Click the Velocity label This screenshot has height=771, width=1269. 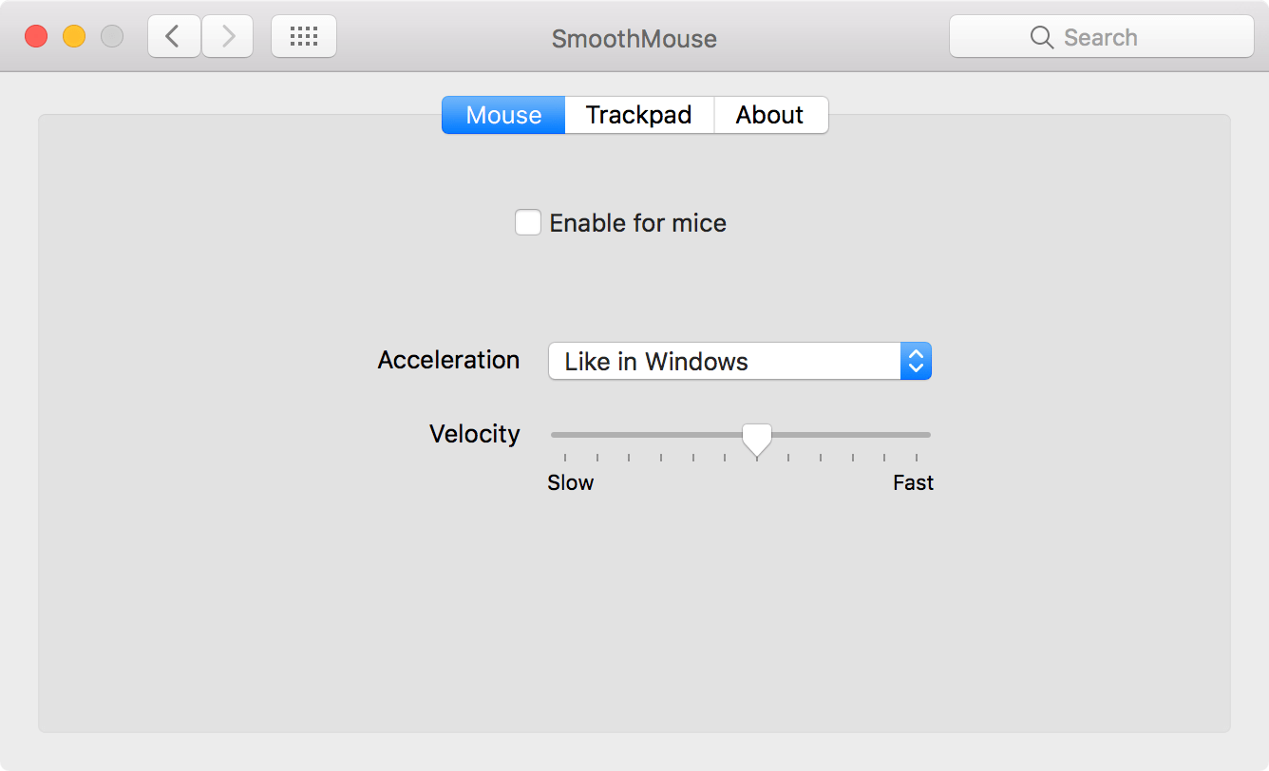[x=474, y=433]
